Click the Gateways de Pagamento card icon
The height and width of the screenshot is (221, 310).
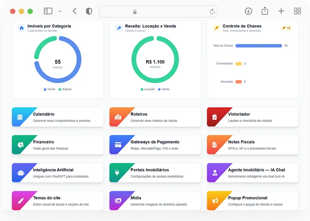pyautogui.click(x=118, y=145)
